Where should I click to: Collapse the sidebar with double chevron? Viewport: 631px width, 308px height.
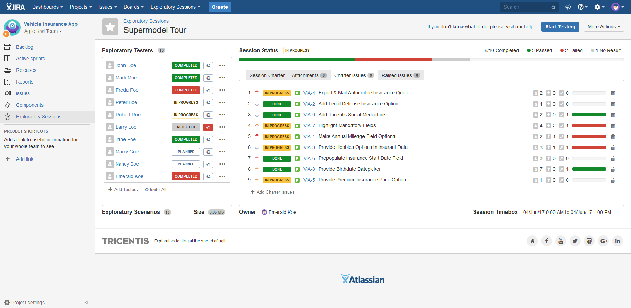87,303
